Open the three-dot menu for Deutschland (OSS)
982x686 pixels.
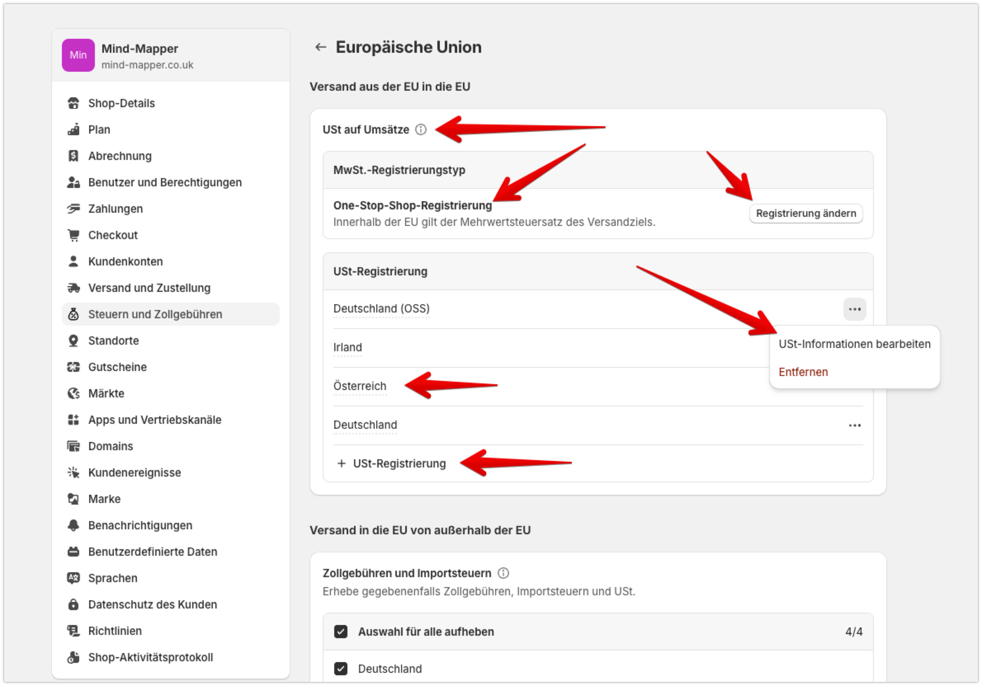[x=855, y=309]
